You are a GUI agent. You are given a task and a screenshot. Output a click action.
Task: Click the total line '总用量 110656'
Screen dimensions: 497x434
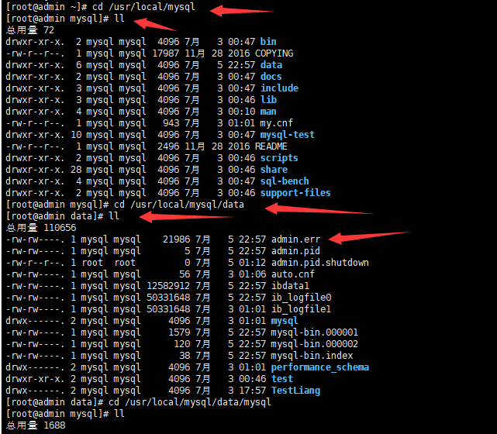[x=41, y=228]
